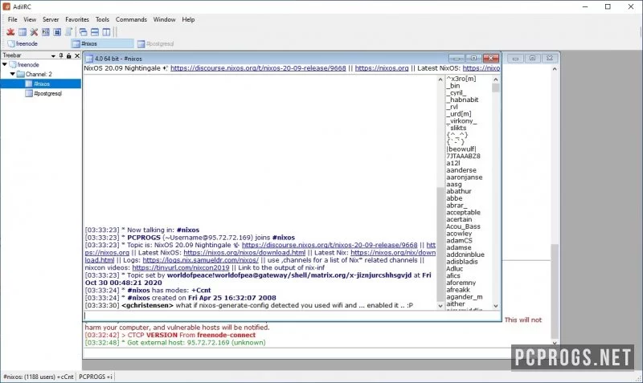Click the freenode window scrollbar up arrow
The height and width of the screenshot is (383, 643).
[x=555, y=69]
